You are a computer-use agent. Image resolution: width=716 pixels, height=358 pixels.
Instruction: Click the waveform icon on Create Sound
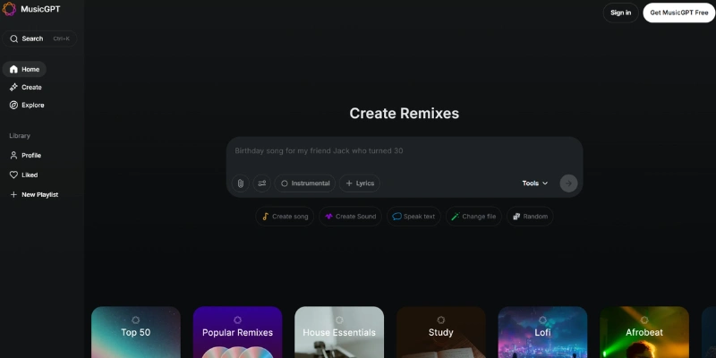[328, 217]
